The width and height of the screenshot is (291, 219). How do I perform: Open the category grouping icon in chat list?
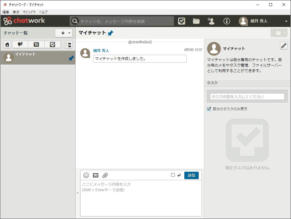tap(68, 44)
